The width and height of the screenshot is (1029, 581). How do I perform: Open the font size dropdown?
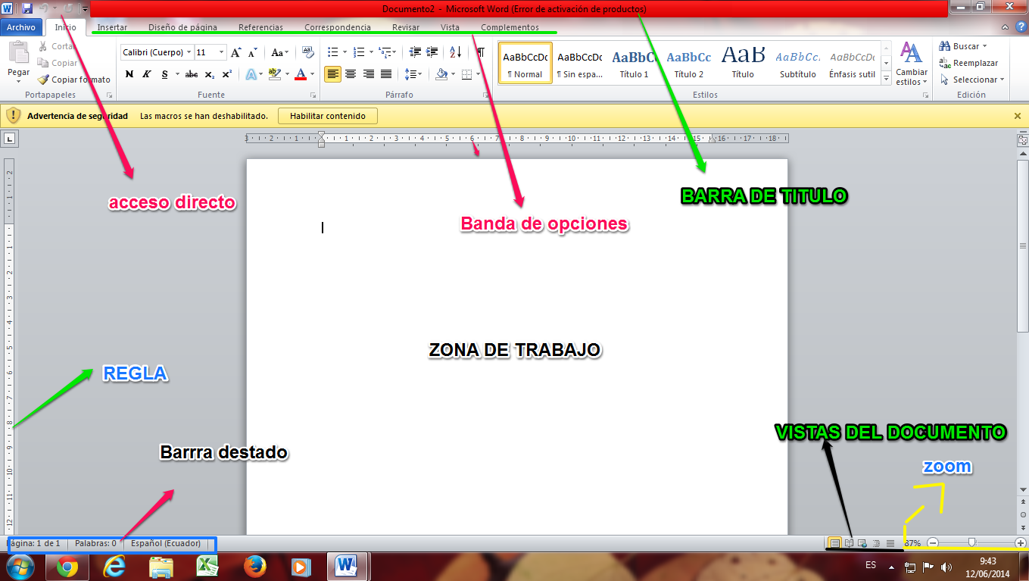click(x=222, y=52)
